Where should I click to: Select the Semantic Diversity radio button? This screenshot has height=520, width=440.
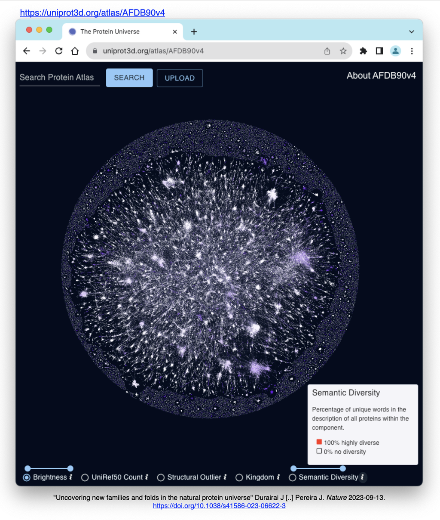[x=292, y=477]
